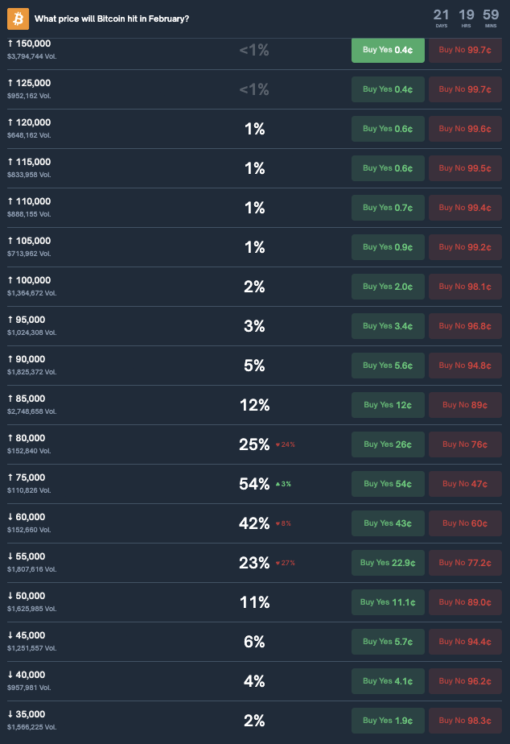Click Buy No 96.2¢ for ↓40,000

[465, 681]
